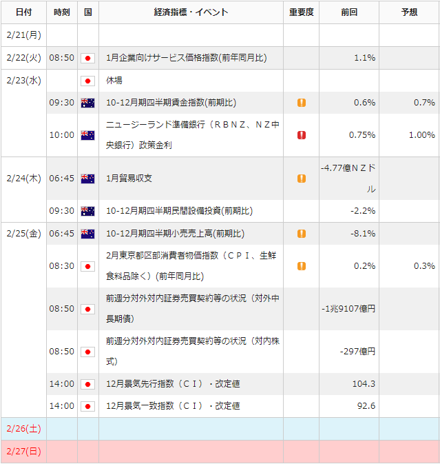Viewport: 440px width, 464px height.
Task: Click the 日付 column header
Action: click(23, 12)
